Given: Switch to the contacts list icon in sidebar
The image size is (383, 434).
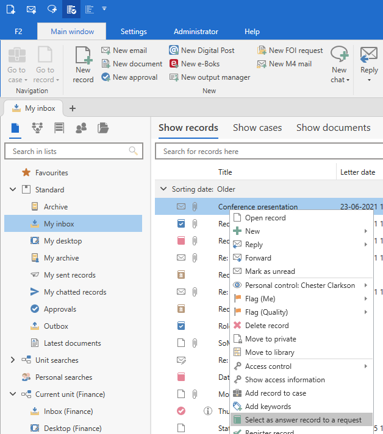Looking at the screenshot, I should click(81, 128).
